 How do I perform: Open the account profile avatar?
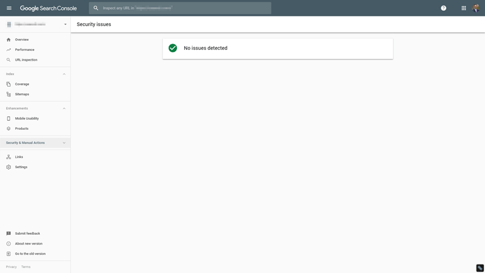pyautogui.click(x=477, y=8)
